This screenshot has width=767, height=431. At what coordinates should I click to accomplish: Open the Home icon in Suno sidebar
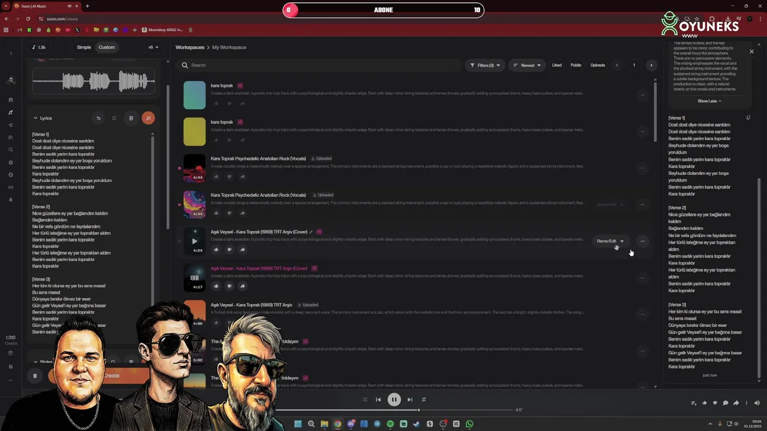[10, 100]
